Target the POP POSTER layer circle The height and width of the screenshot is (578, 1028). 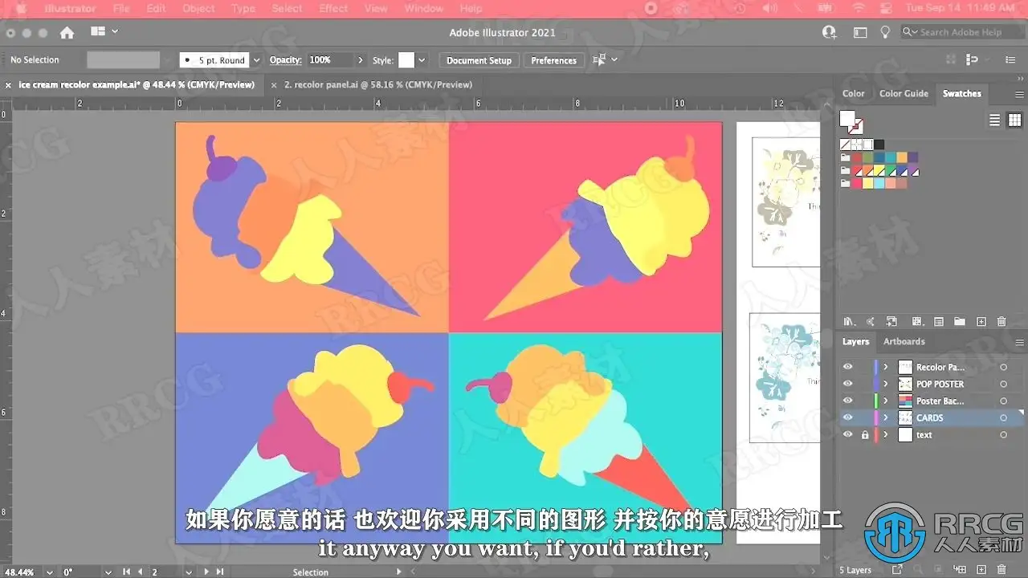pos(1003,384)
